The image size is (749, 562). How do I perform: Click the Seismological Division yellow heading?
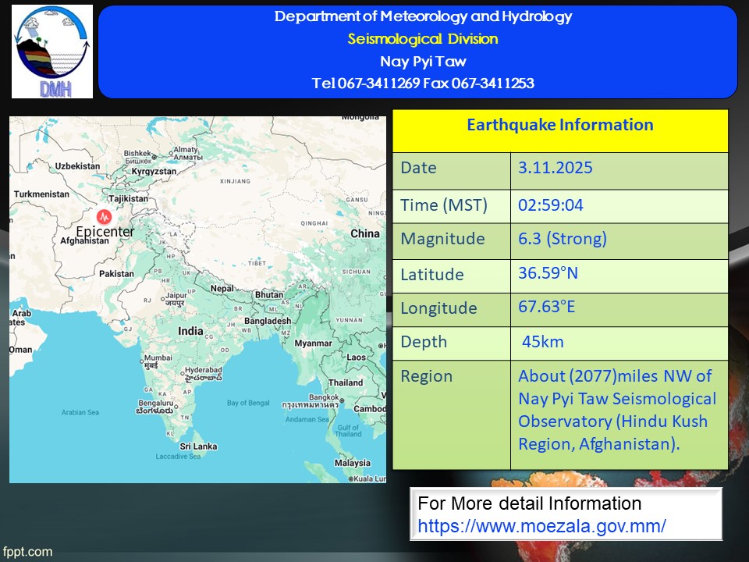point(422,39)
